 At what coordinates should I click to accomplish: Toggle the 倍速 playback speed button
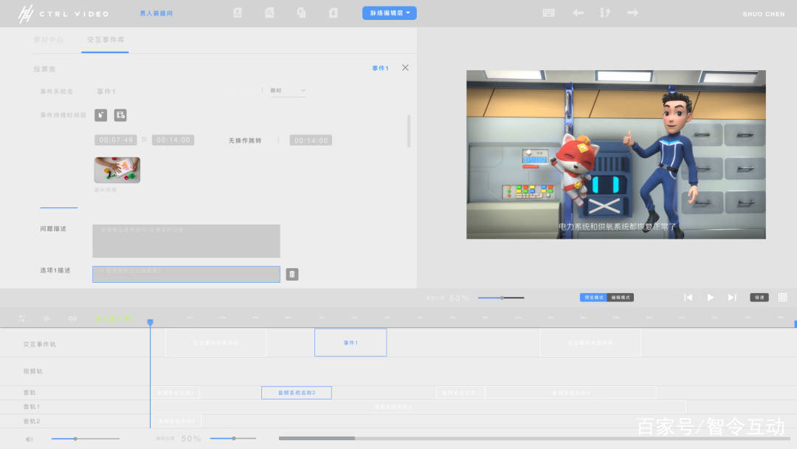click(x=759, y=298)
